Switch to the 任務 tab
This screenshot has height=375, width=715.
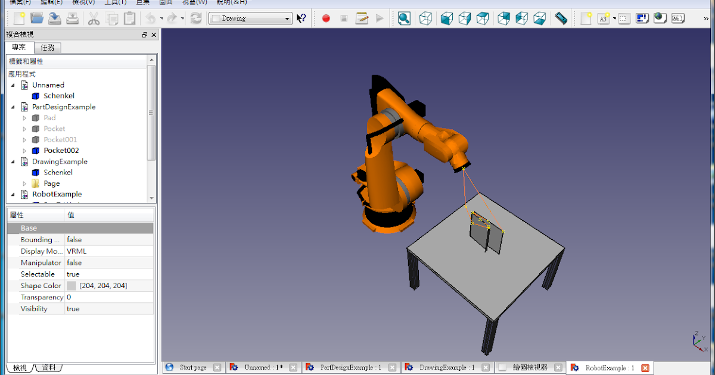coord(48,48)
